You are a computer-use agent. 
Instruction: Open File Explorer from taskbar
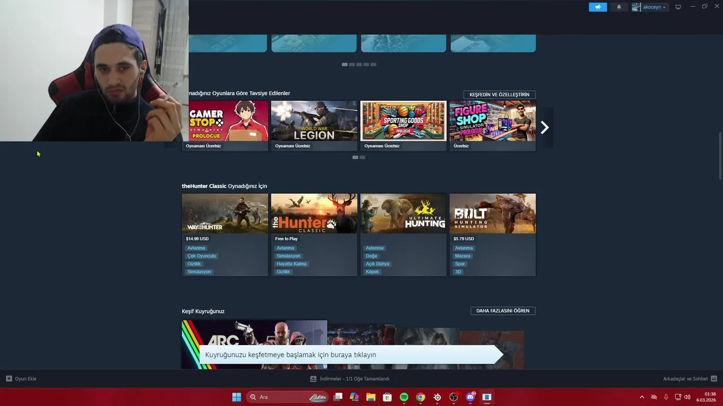click(x=371, y=397)
